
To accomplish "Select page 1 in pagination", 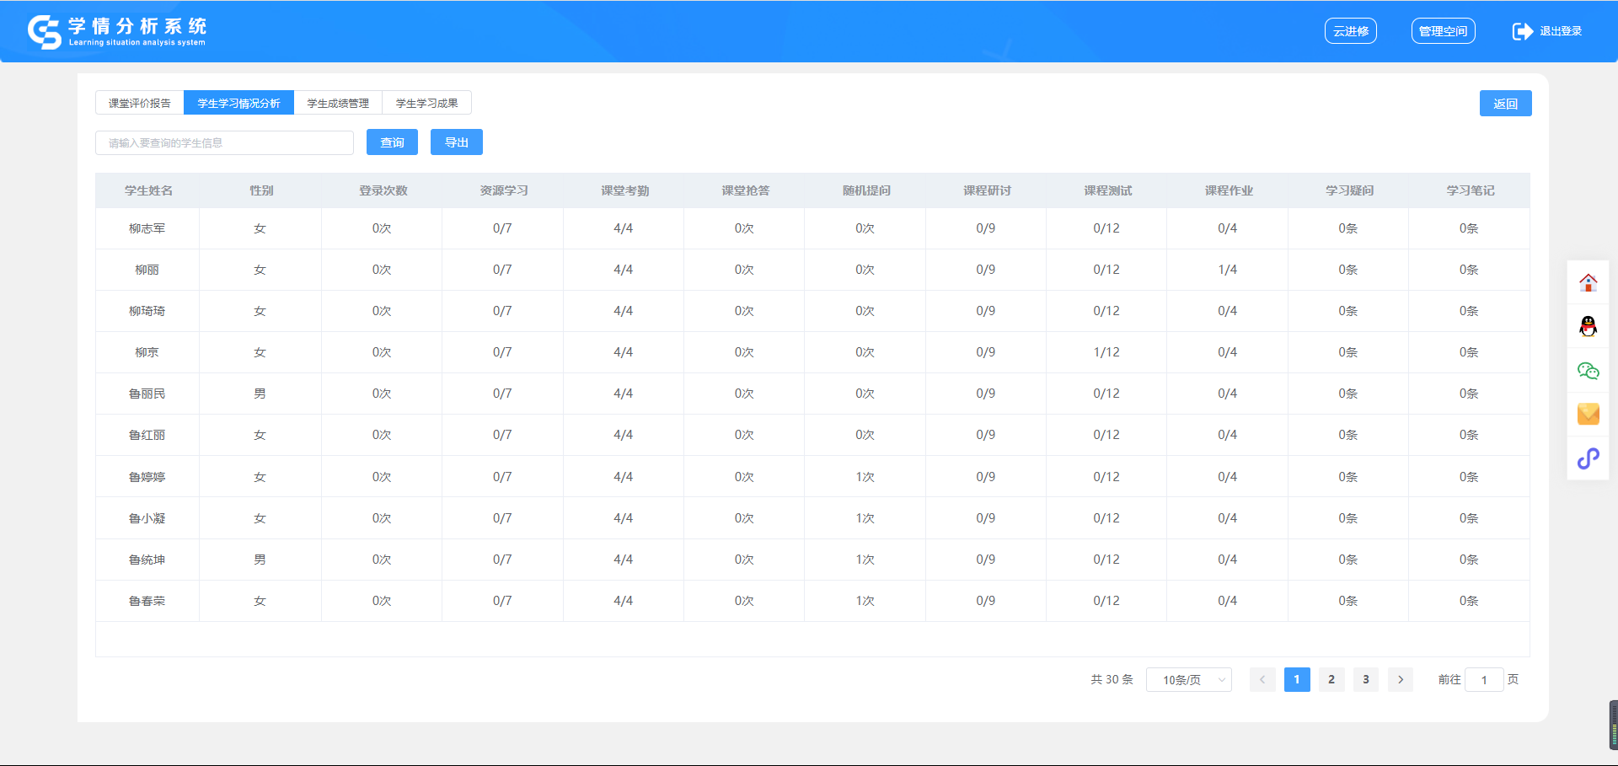I will pos(1297,679).
